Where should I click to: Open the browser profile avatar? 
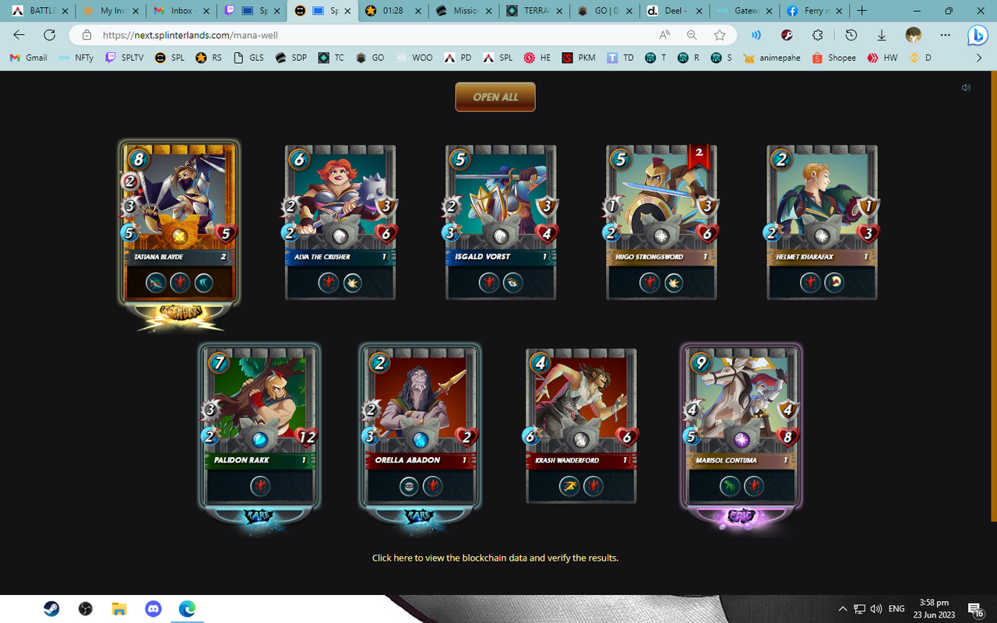(914, 35)
